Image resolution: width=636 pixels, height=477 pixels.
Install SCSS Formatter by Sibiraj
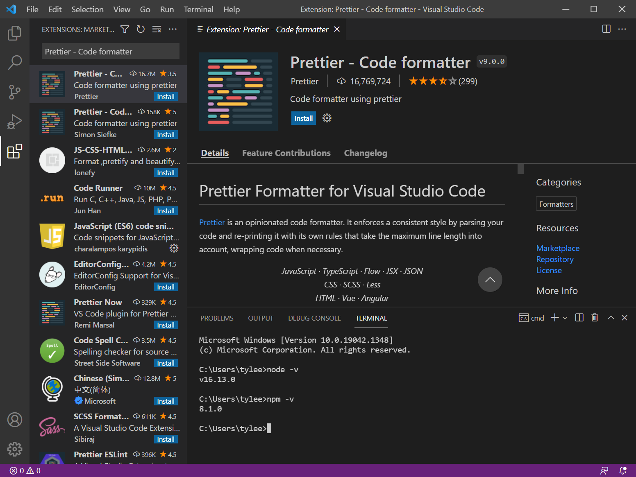[166, 439]
